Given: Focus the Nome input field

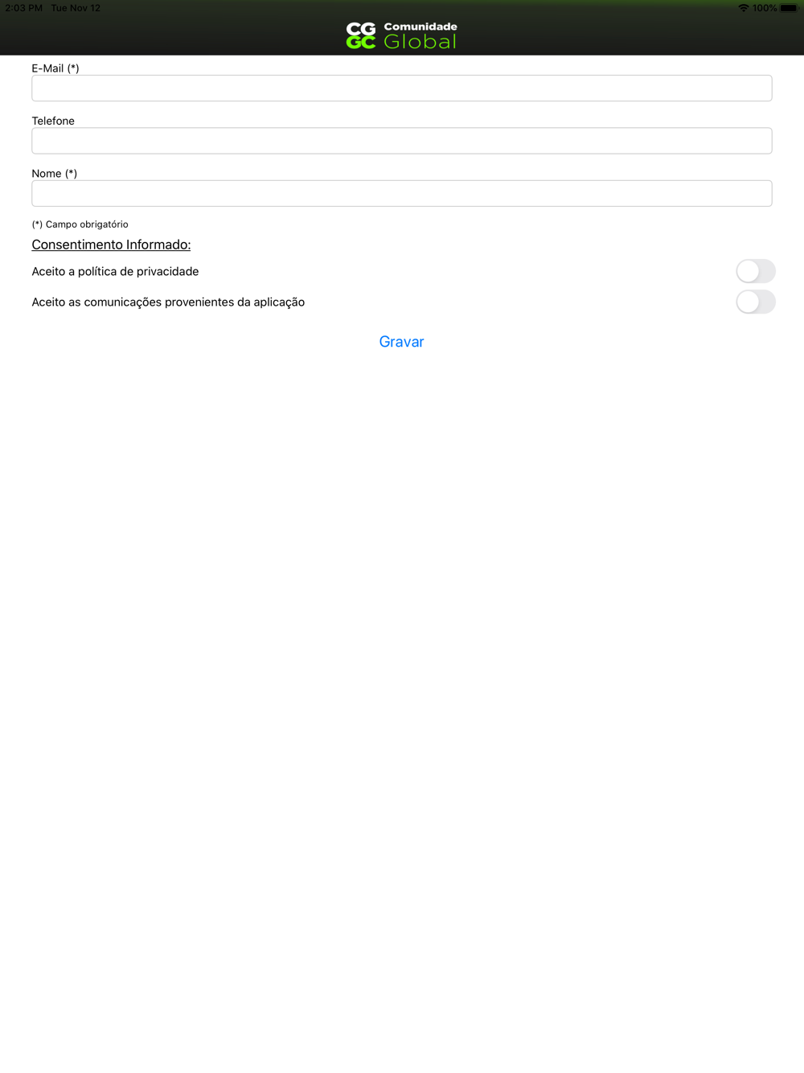Looking at the screenshot, I should (x=402, y=193).
